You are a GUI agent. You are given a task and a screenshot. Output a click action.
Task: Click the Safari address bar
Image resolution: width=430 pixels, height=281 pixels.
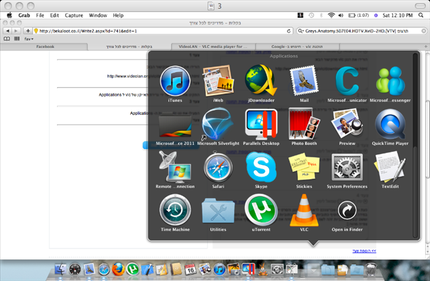(x=163, y=31)
